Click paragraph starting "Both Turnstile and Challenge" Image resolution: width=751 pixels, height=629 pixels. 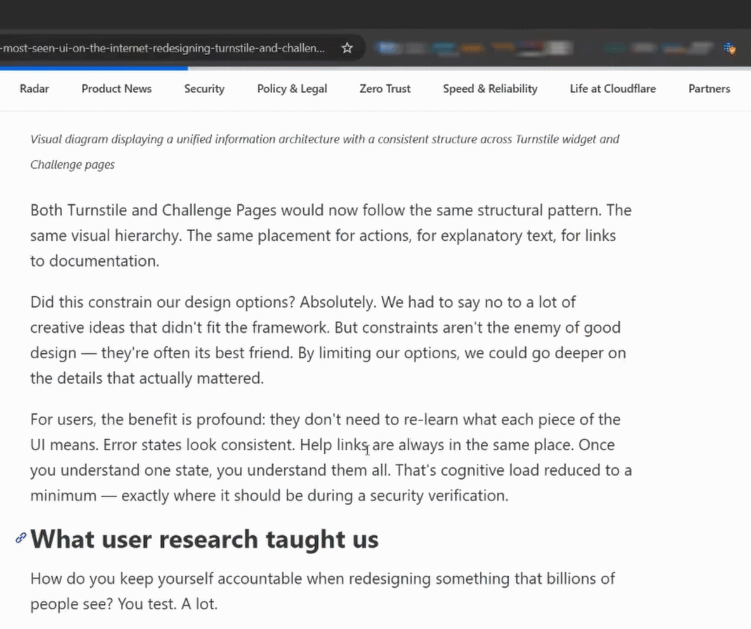pyautogui.click(x=330, y=235)
